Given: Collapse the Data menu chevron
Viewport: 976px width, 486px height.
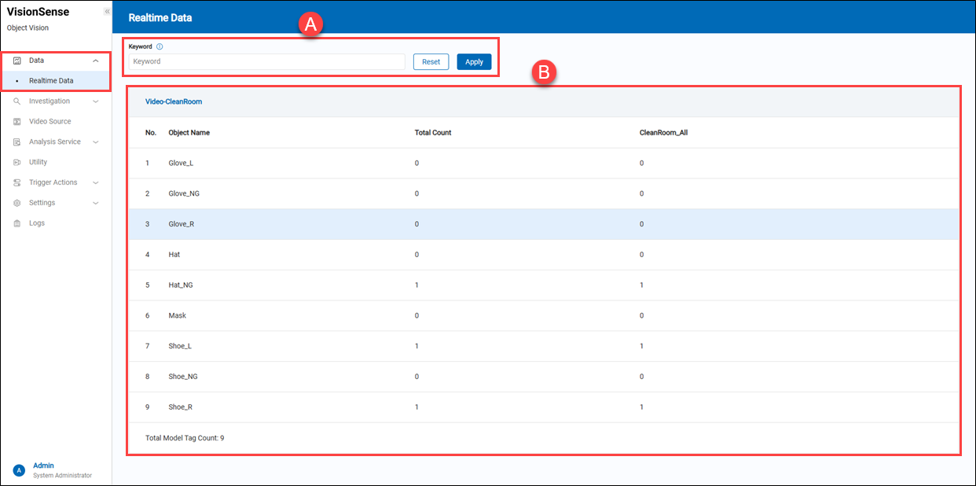Looking at the screenshot, I should pyautogui.click(x=96, y=61).
